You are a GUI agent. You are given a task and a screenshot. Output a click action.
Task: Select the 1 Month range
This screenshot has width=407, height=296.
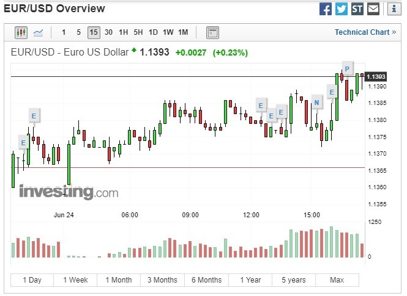pos(119,280)
